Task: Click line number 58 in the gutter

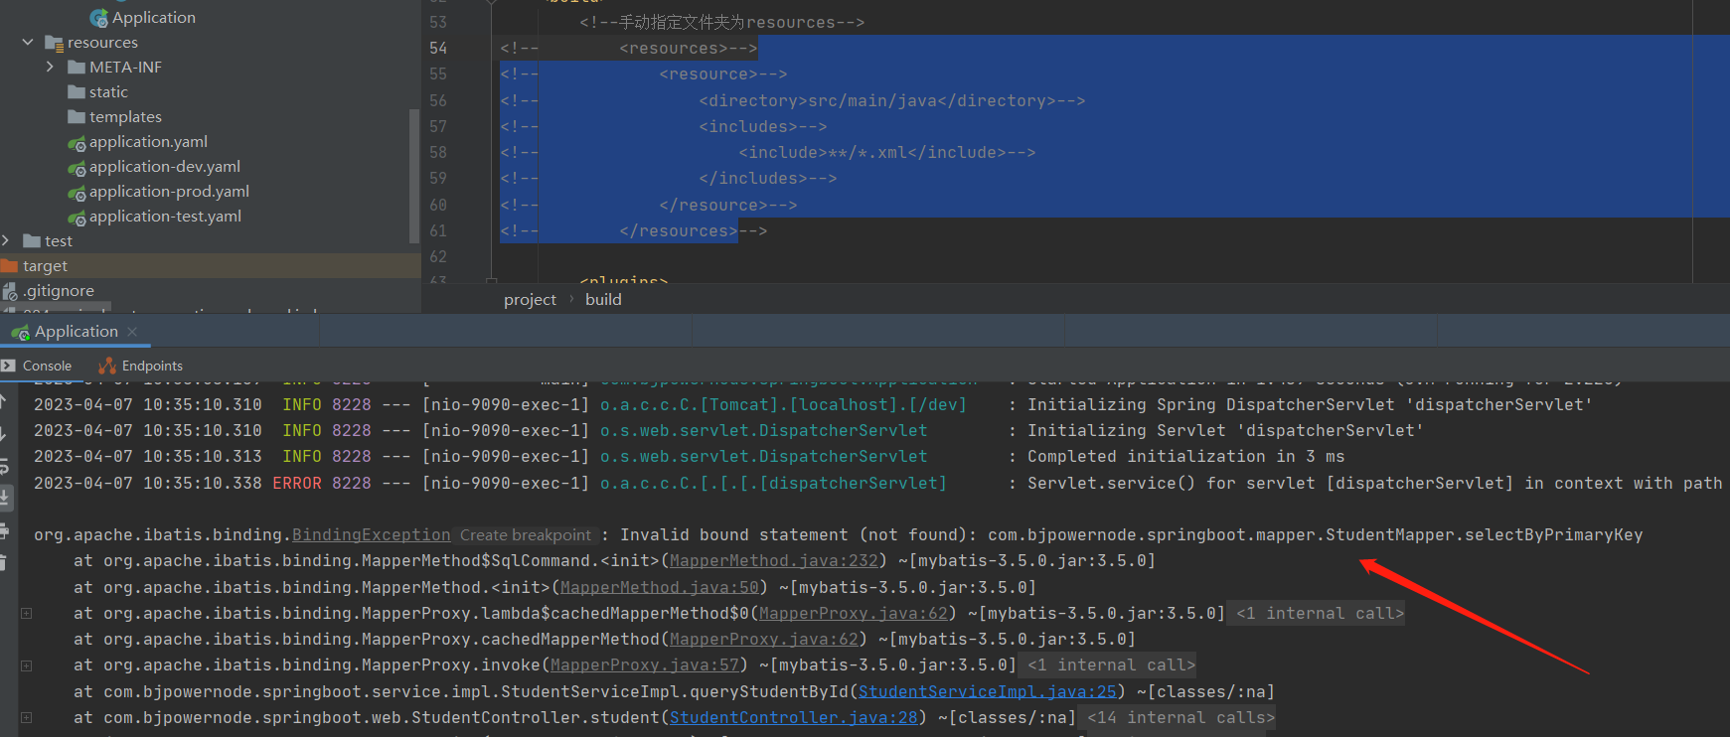Action: coord(438,153)
